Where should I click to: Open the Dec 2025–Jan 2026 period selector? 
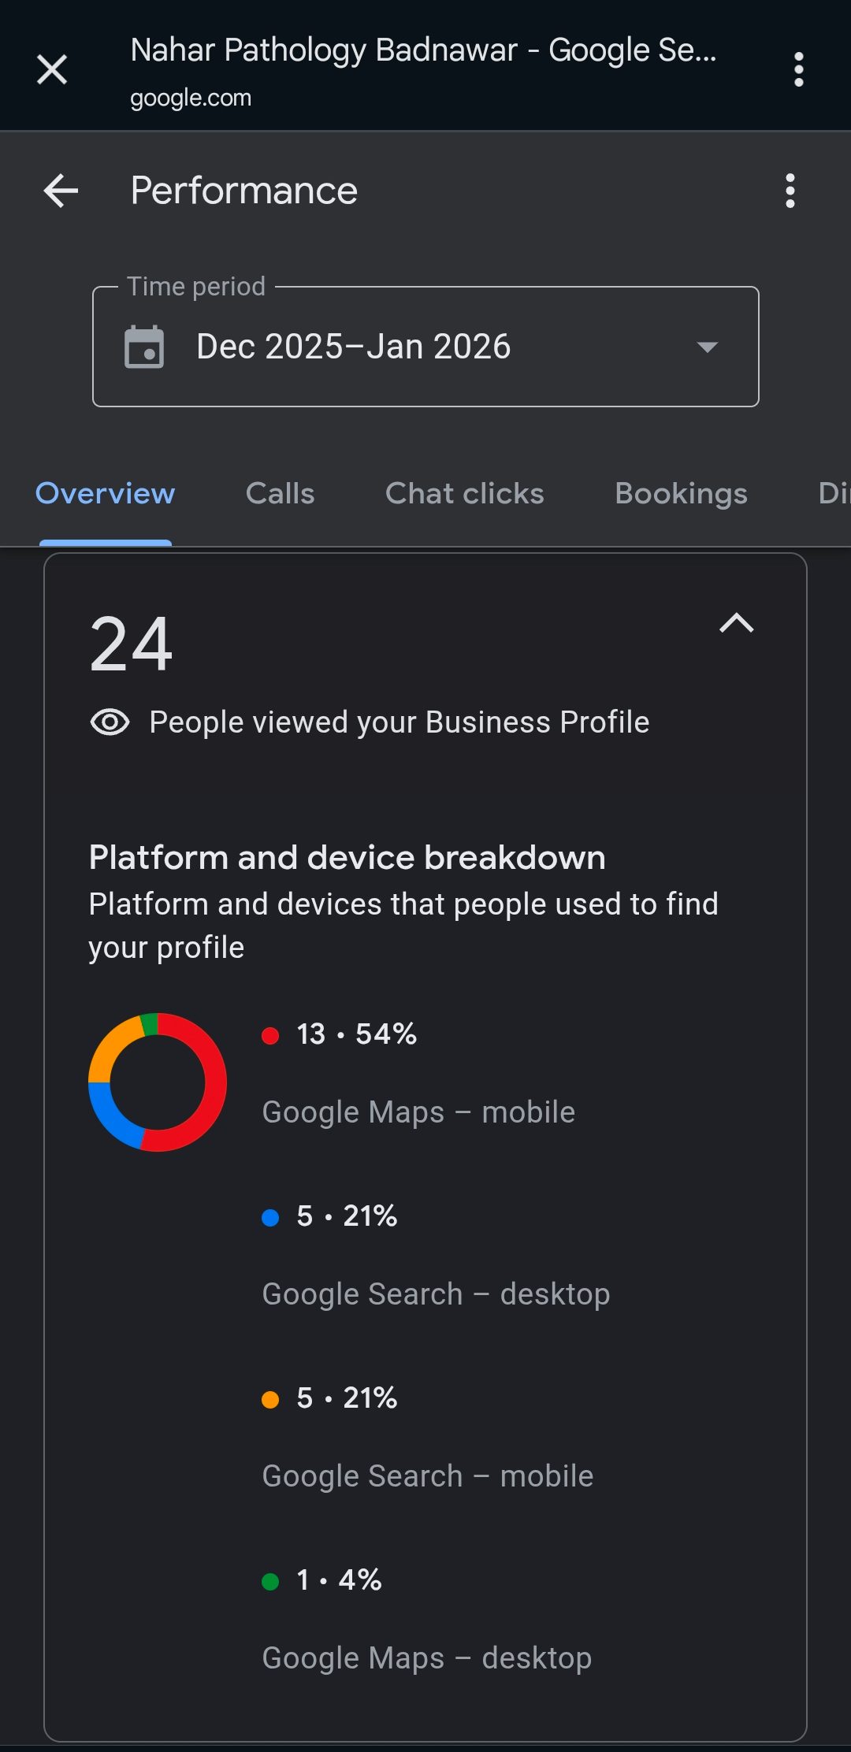354,347
